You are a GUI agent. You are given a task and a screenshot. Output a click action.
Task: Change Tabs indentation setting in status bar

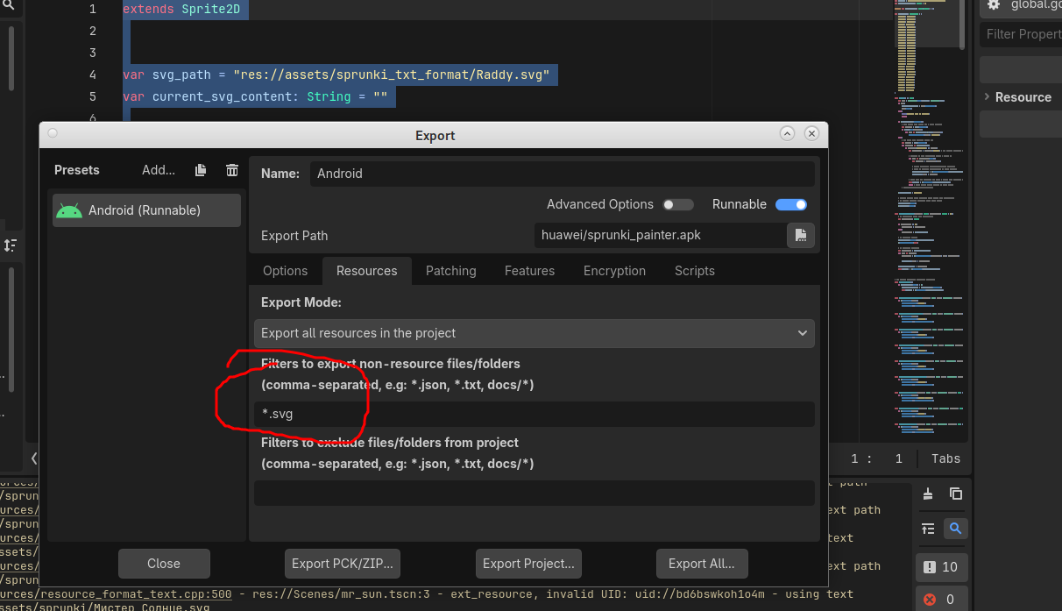pos(945,458)
